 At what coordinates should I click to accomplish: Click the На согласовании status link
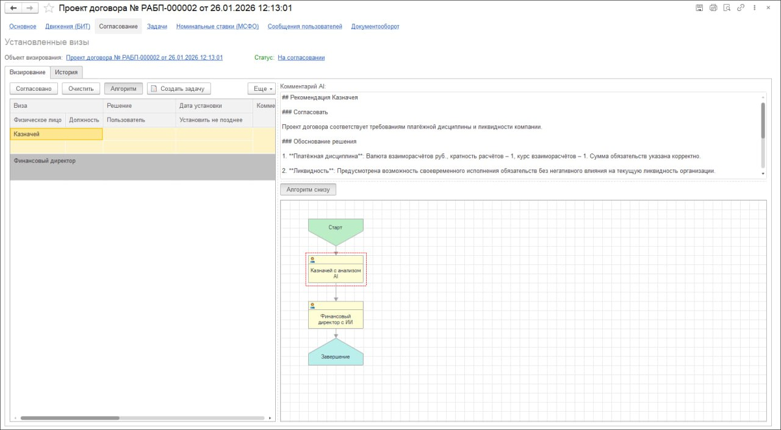(x=301, y=57)
